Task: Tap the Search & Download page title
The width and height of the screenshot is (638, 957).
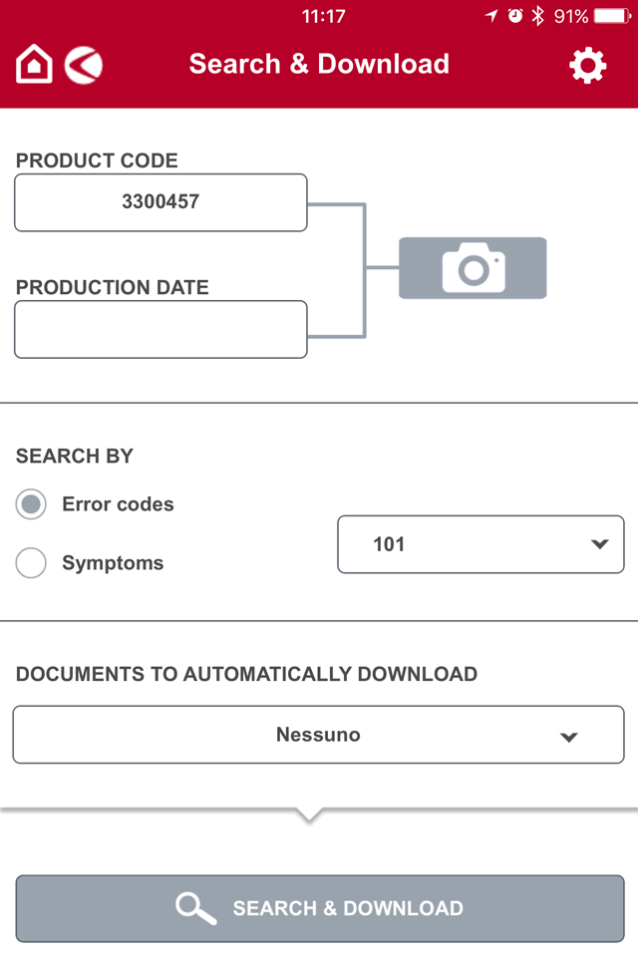Action: point(319,64)
